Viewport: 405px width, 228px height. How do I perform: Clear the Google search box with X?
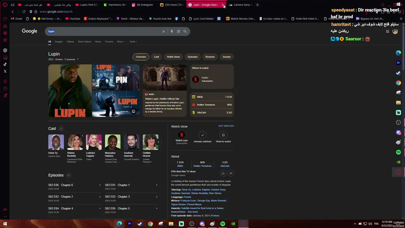164,31
